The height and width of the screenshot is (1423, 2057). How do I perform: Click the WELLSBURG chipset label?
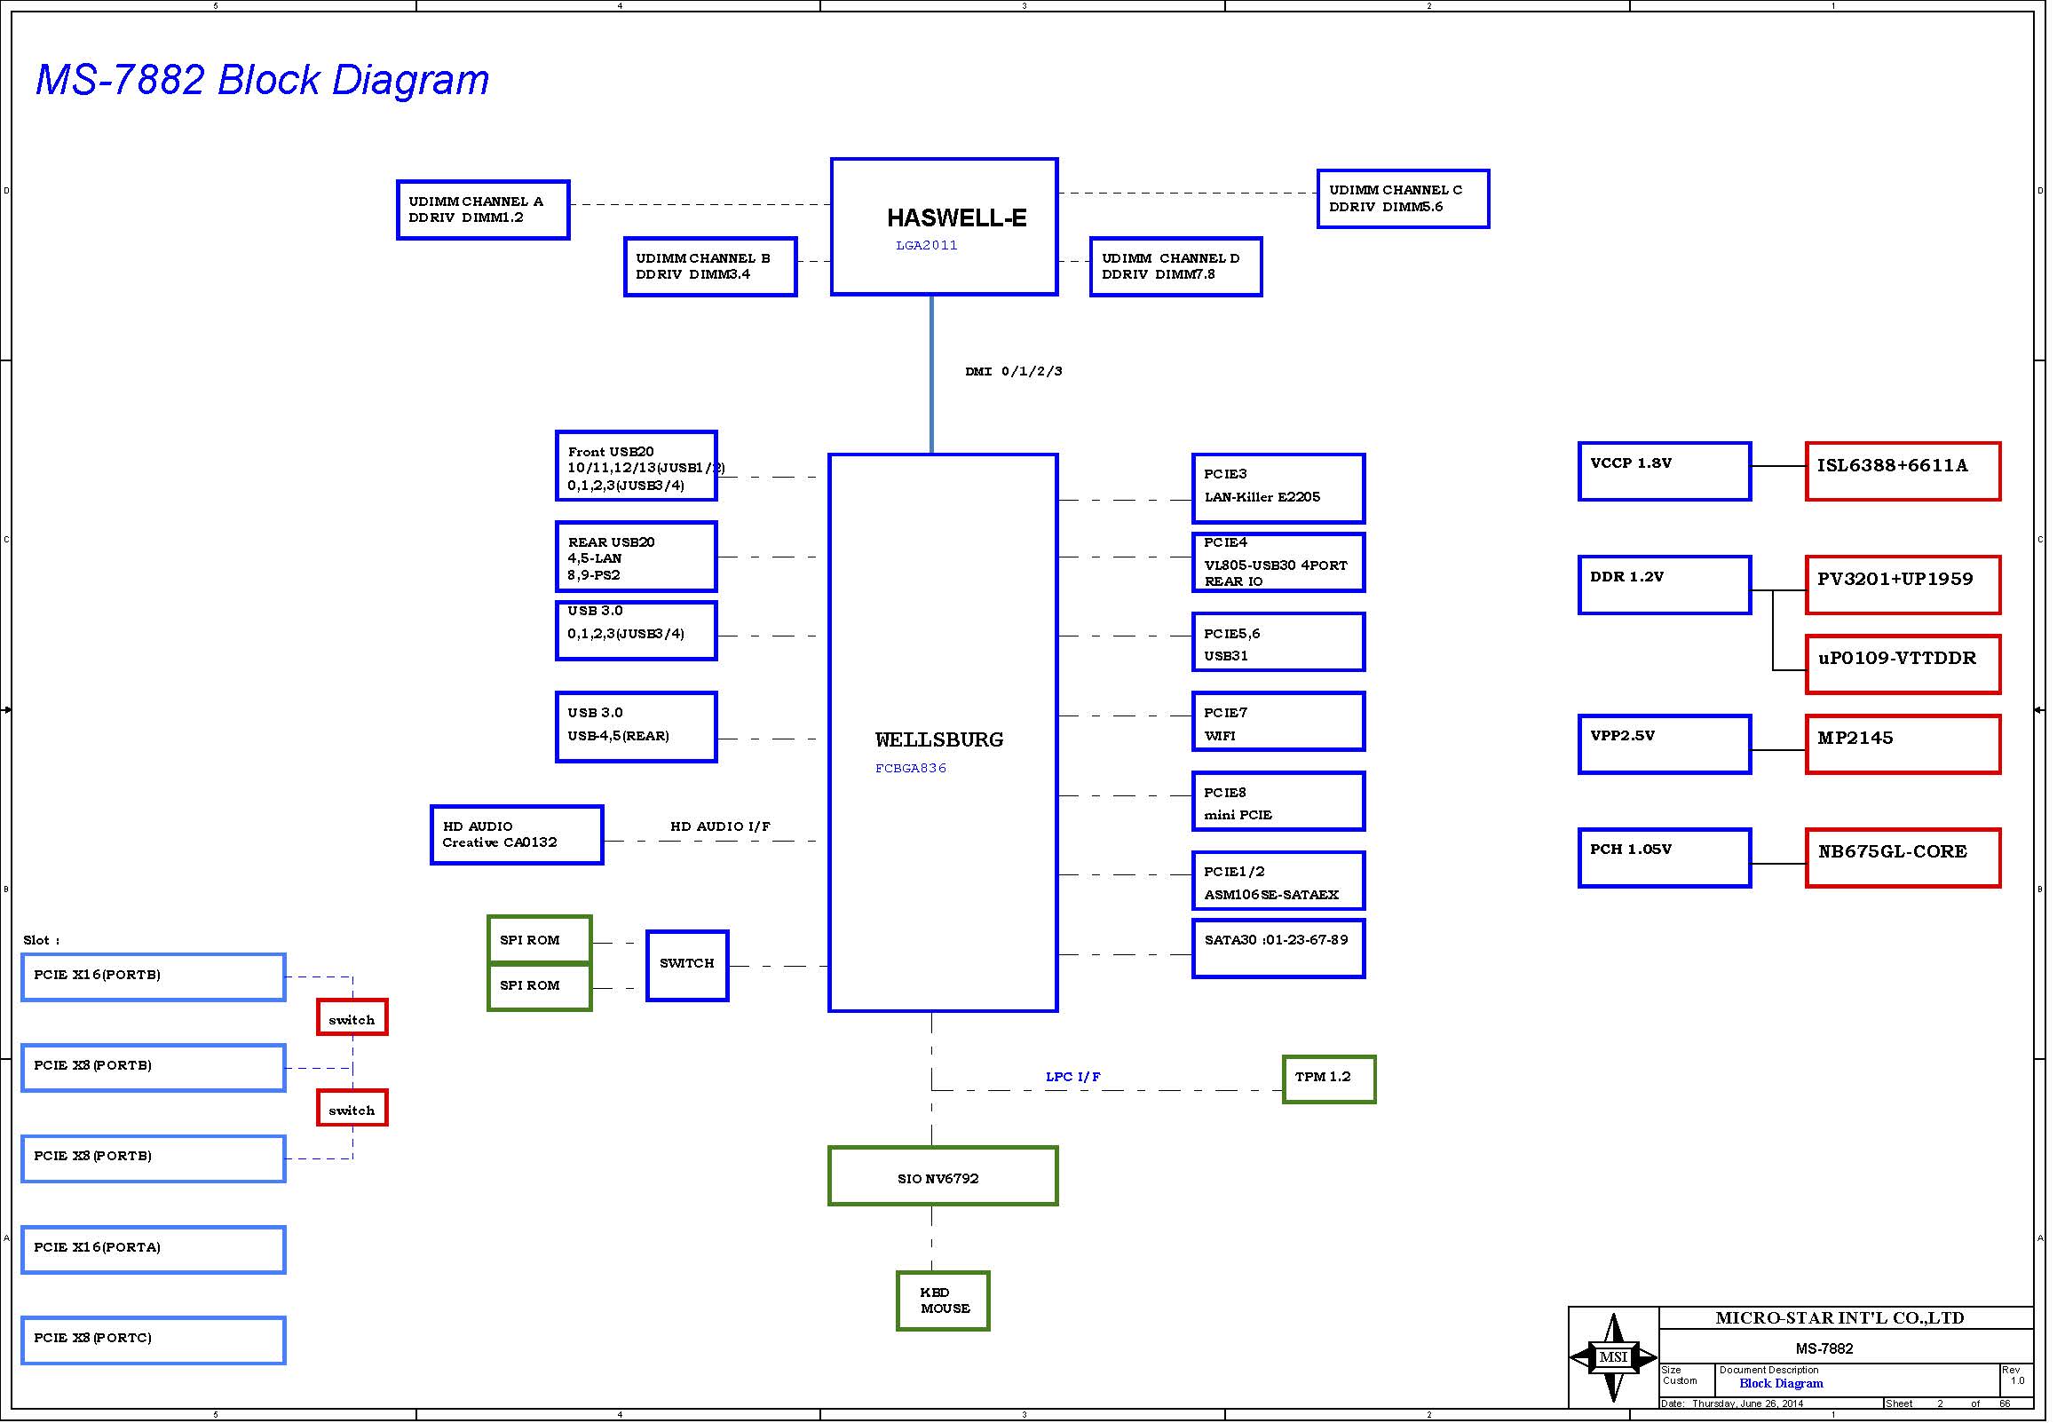coord(939,739)
